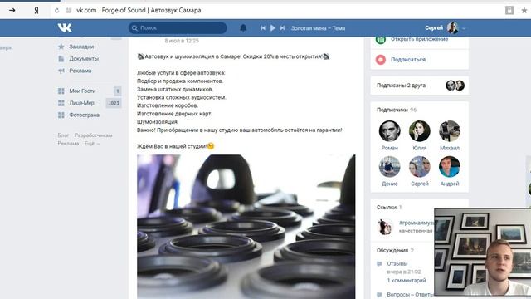Screen dimensions: 531x299
Task: Open Документы in left sidebar
Action: pos(84,59)
